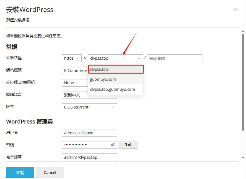
Task: Click the admin@clvpss.top email field
Action: (x=89, y=157)
